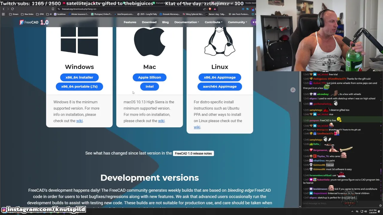
Task: Open the Brave Shields lion icon
Action: click(210, 9)
